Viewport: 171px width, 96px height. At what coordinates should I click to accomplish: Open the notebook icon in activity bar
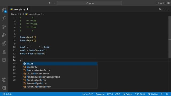point(4,60)
